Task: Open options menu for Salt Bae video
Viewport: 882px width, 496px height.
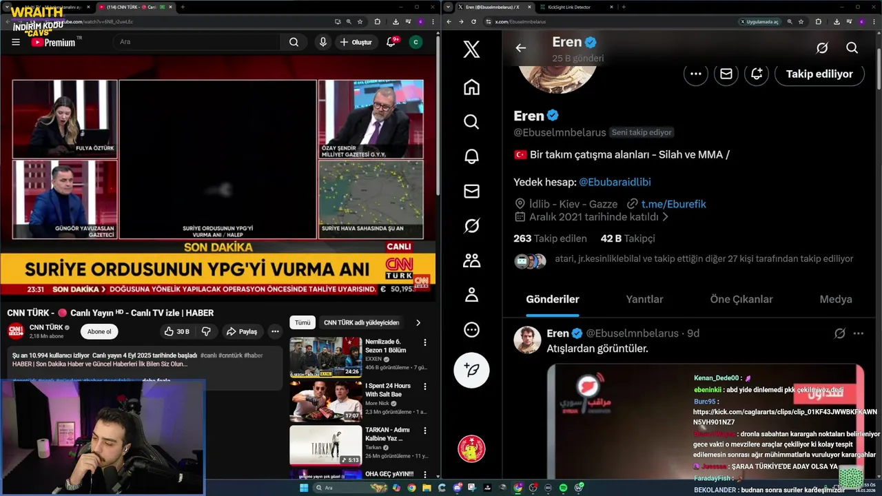Action: pyautogui.click(x=425, y=386)
